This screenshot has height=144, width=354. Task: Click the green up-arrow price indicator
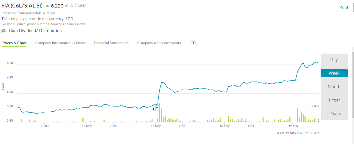point(47,6)
